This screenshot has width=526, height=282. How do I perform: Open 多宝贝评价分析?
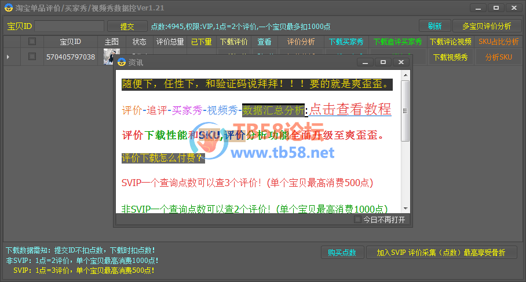tap(487, 26)
